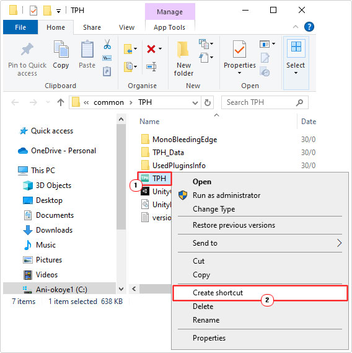Click the New folder icon
The image size is (352, 353).
coord(183,49)
